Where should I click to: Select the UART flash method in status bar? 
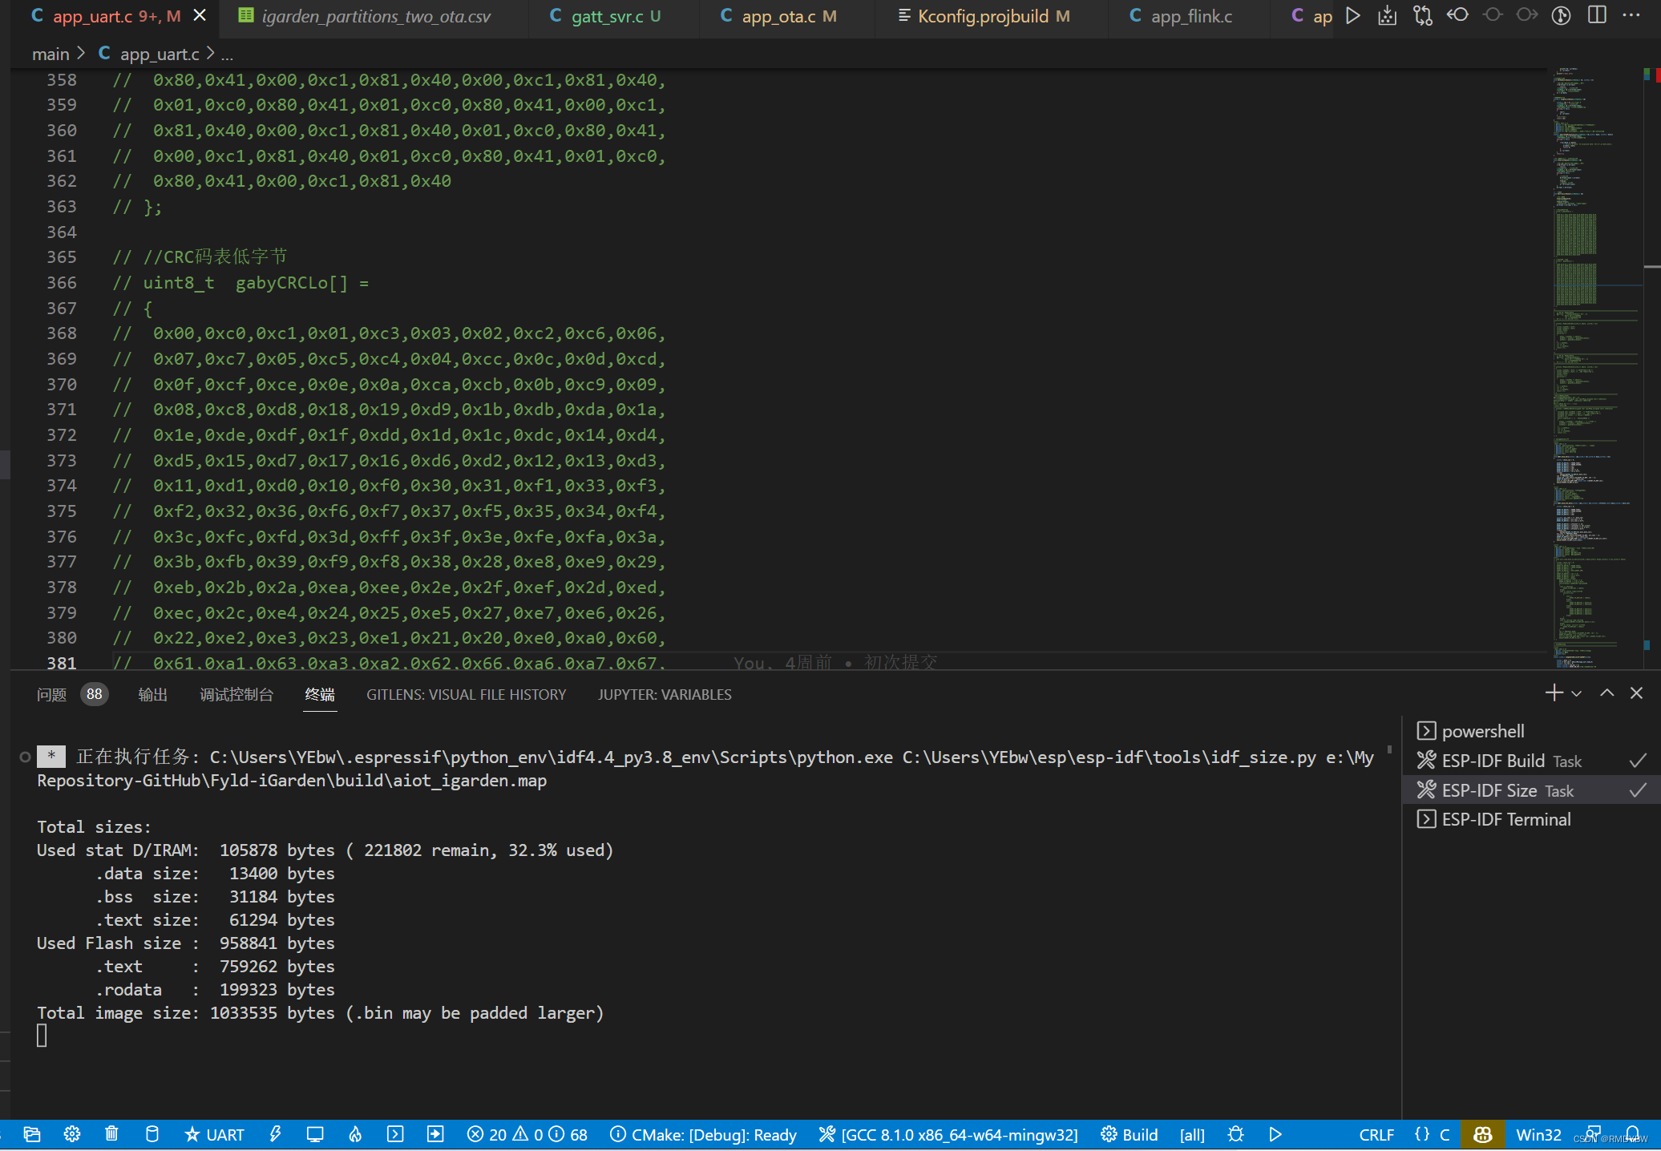[214, 1134]
